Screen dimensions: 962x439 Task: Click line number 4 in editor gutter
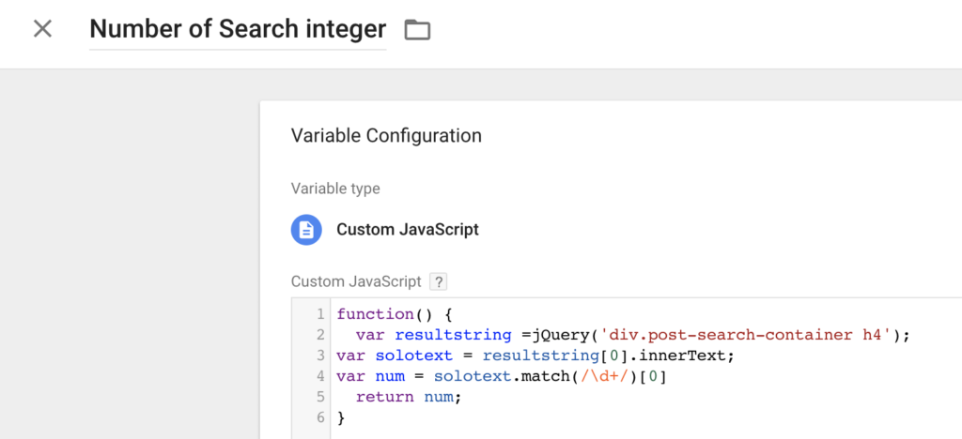320,376
